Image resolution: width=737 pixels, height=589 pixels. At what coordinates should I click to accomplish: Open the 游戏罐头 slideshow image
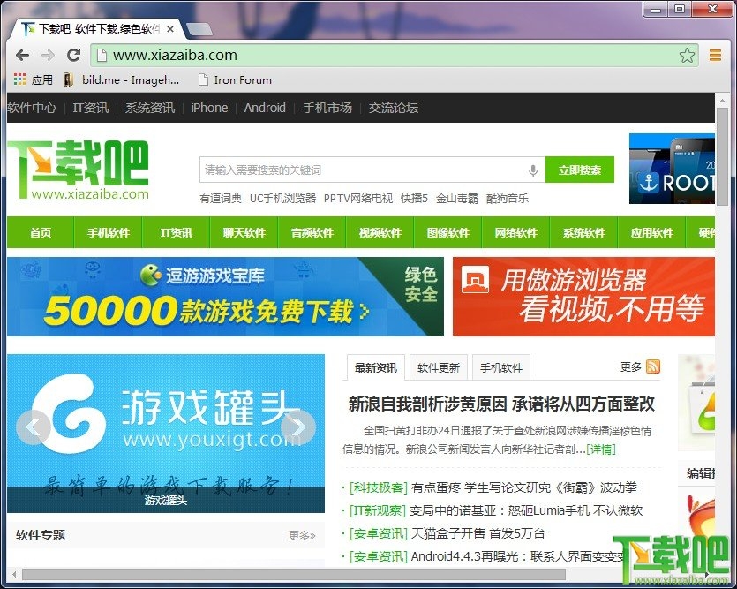166,433
